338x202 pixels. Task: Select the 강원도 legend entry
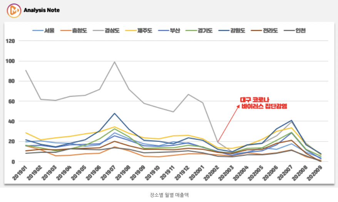pos(232,30)
